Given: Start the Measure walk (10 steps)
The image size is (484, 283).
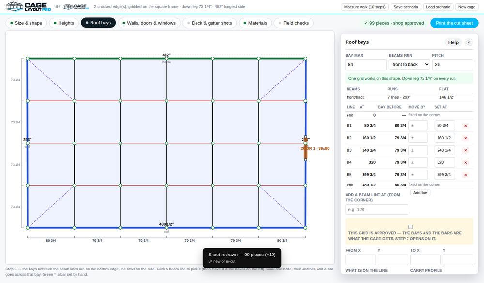Looking at the screenshot, I should (364, 7).
